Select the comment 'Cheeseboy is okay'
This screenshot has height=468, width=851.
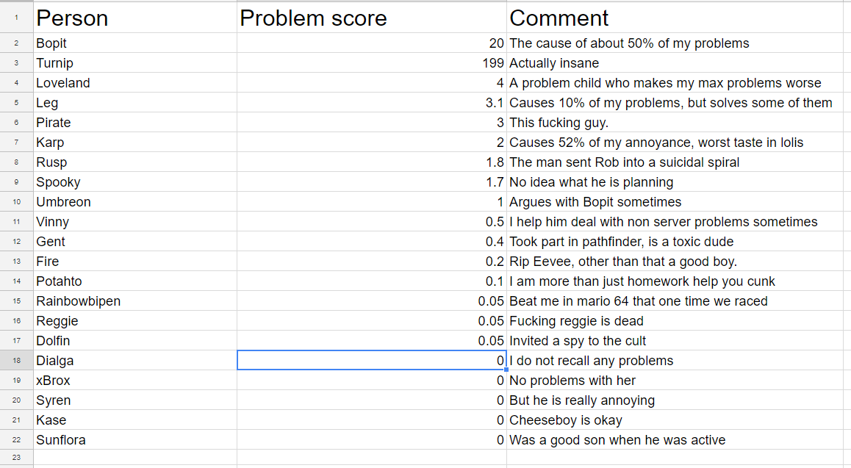click(566, 420)
